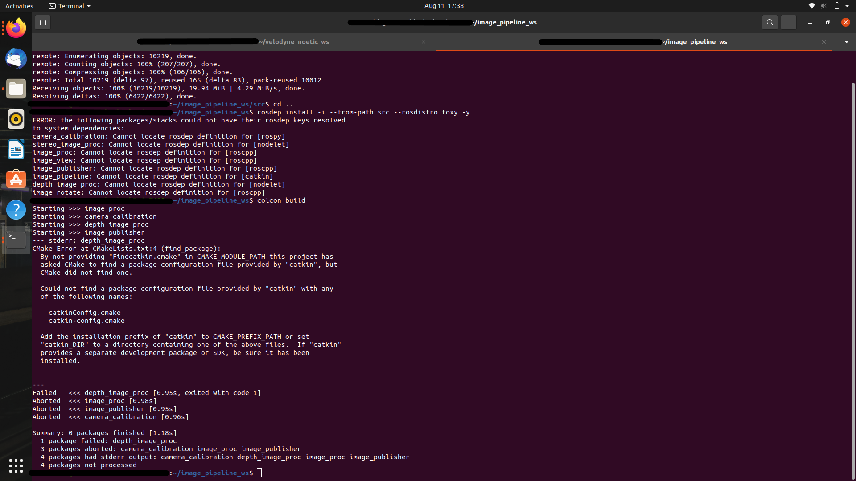Viewport: 856px width, 481px height.
Task: Switch to the image_pipeline_ws tab
Action: click(x=634, y=42)
